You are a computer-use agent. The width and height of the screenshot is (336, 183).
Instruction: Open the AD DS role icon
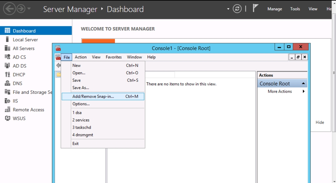[7, 66]
